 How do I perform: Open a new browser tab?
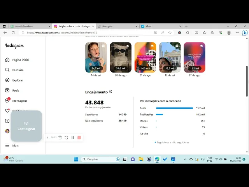[x=186, y=26]
